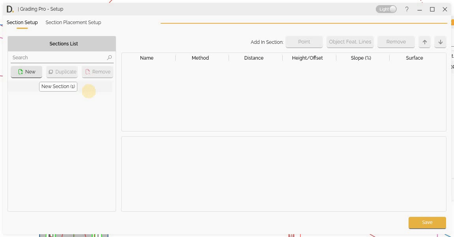Click the Object Feat. Lines button

(350, 41)
